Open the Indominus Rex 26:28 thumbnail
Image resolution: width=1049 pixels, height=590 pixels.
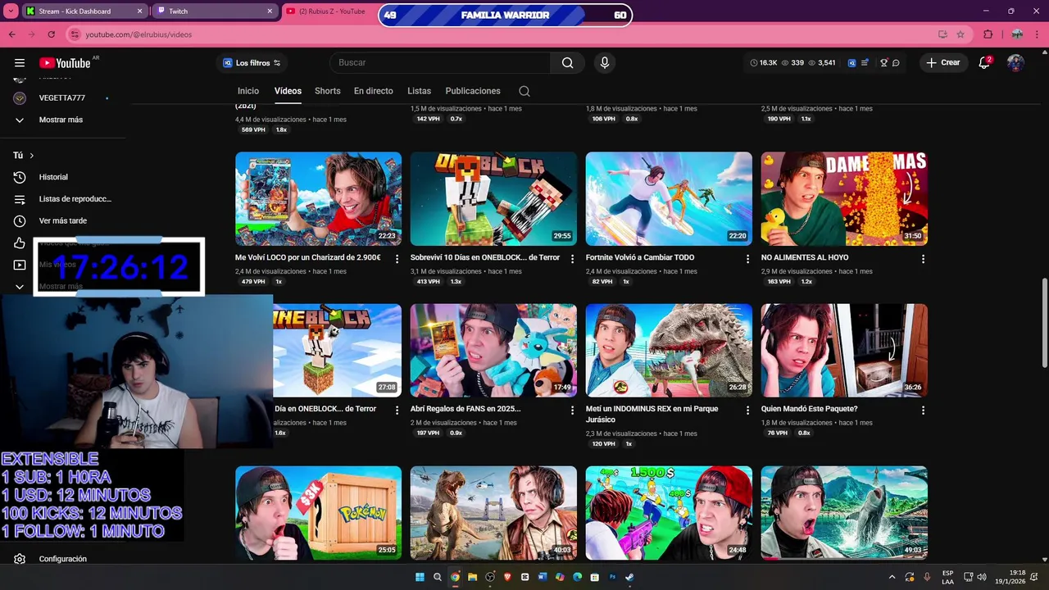tap(669, 351)
